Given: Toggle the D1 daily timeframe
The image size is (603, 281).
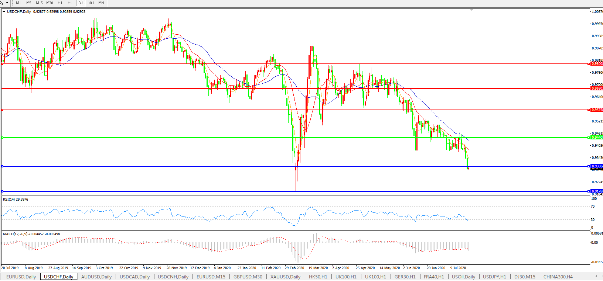Looking at the screenshot, I should [x=81, y=3].
